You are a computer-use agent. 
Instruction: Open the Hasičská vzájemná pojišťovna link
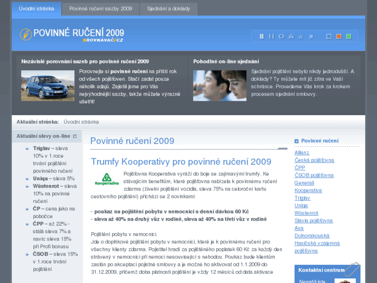point(317,247)
